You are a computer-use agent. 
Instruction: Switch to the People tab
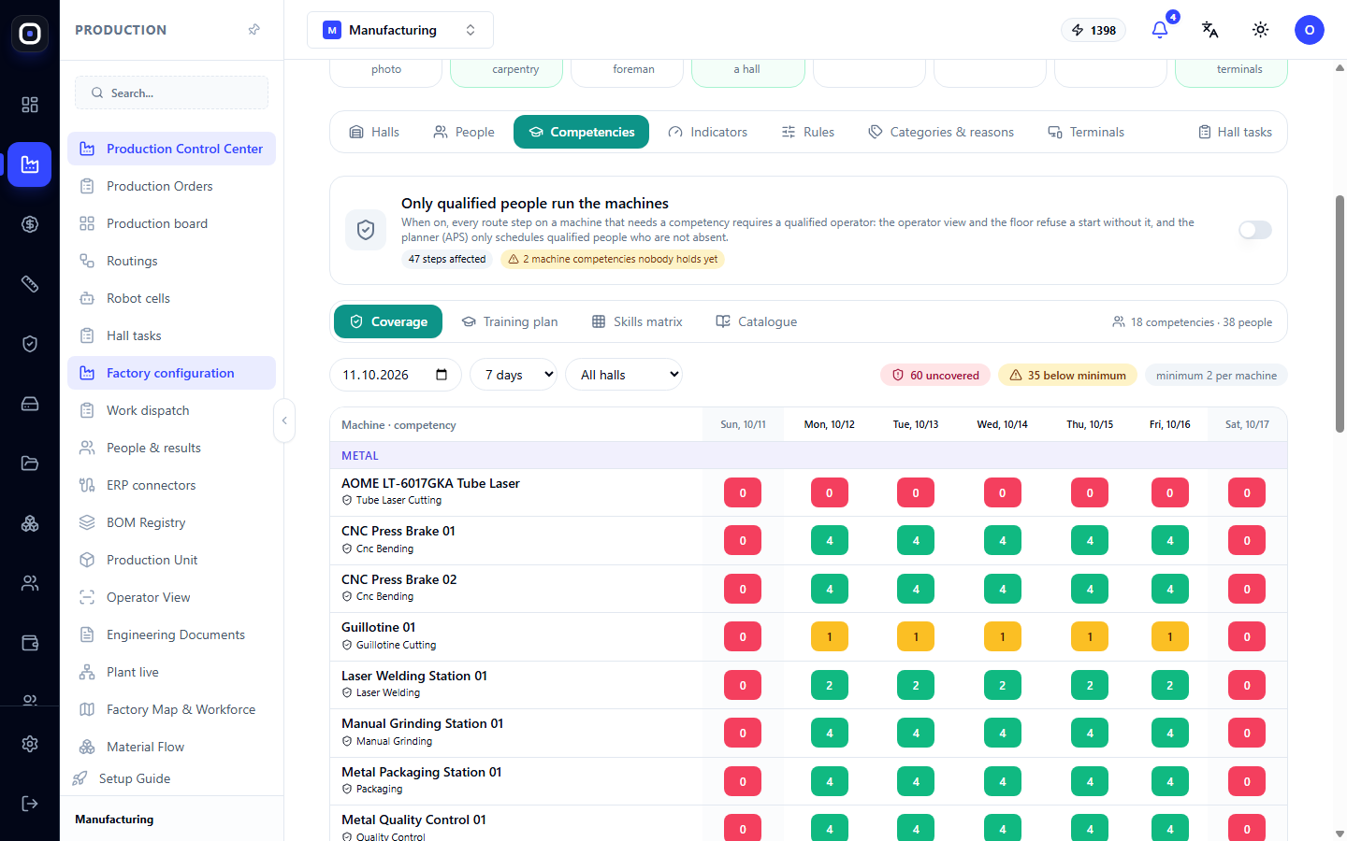(x=464, y=132)
